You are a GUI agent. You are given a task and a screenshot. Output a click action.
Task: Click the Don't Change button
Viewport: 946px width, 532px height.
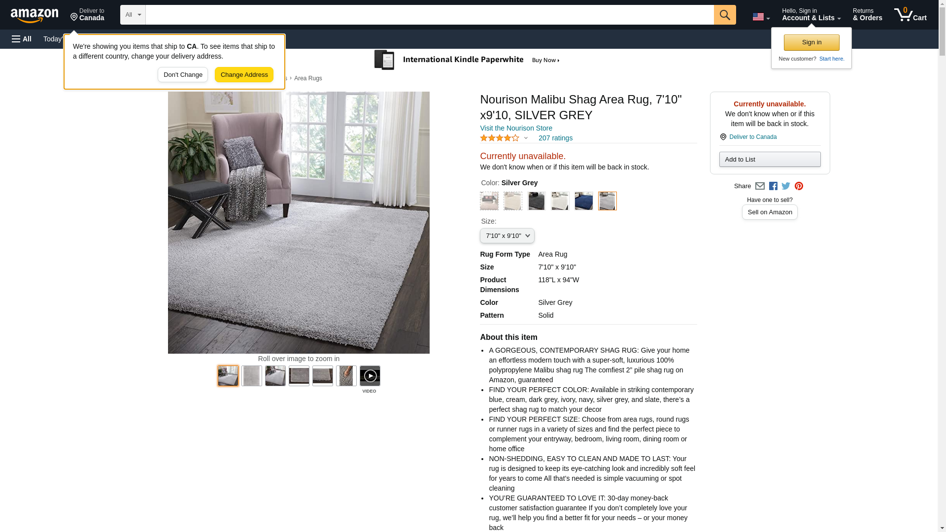(183, 75)
